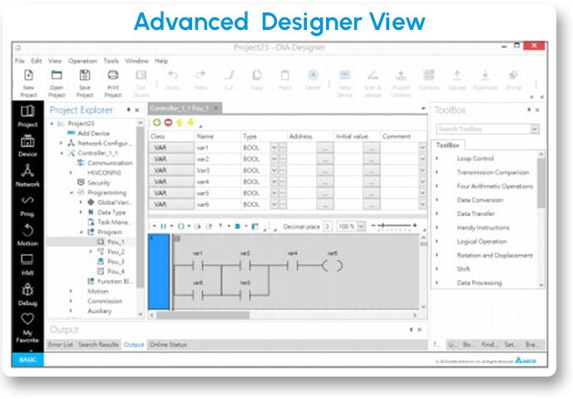Click the ladder zoom slider handle
This screenshot has width=573, height=399.
point(383,225)
